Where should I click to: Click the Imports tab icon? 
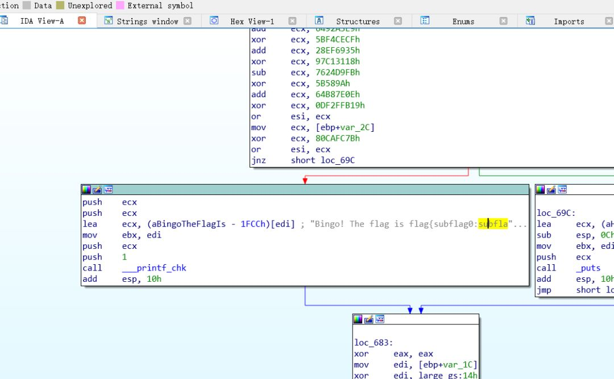(x=530, y=21)
